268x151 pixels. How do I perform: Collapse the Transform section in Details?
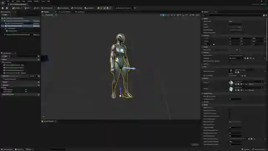coord(202,36)
